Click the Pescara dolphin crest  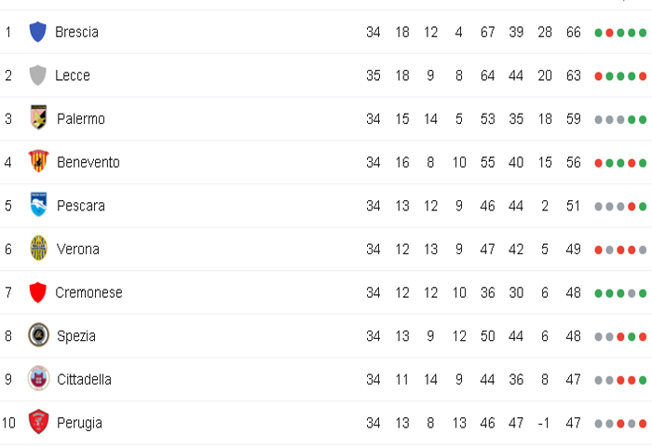click(x=39, y=204)
